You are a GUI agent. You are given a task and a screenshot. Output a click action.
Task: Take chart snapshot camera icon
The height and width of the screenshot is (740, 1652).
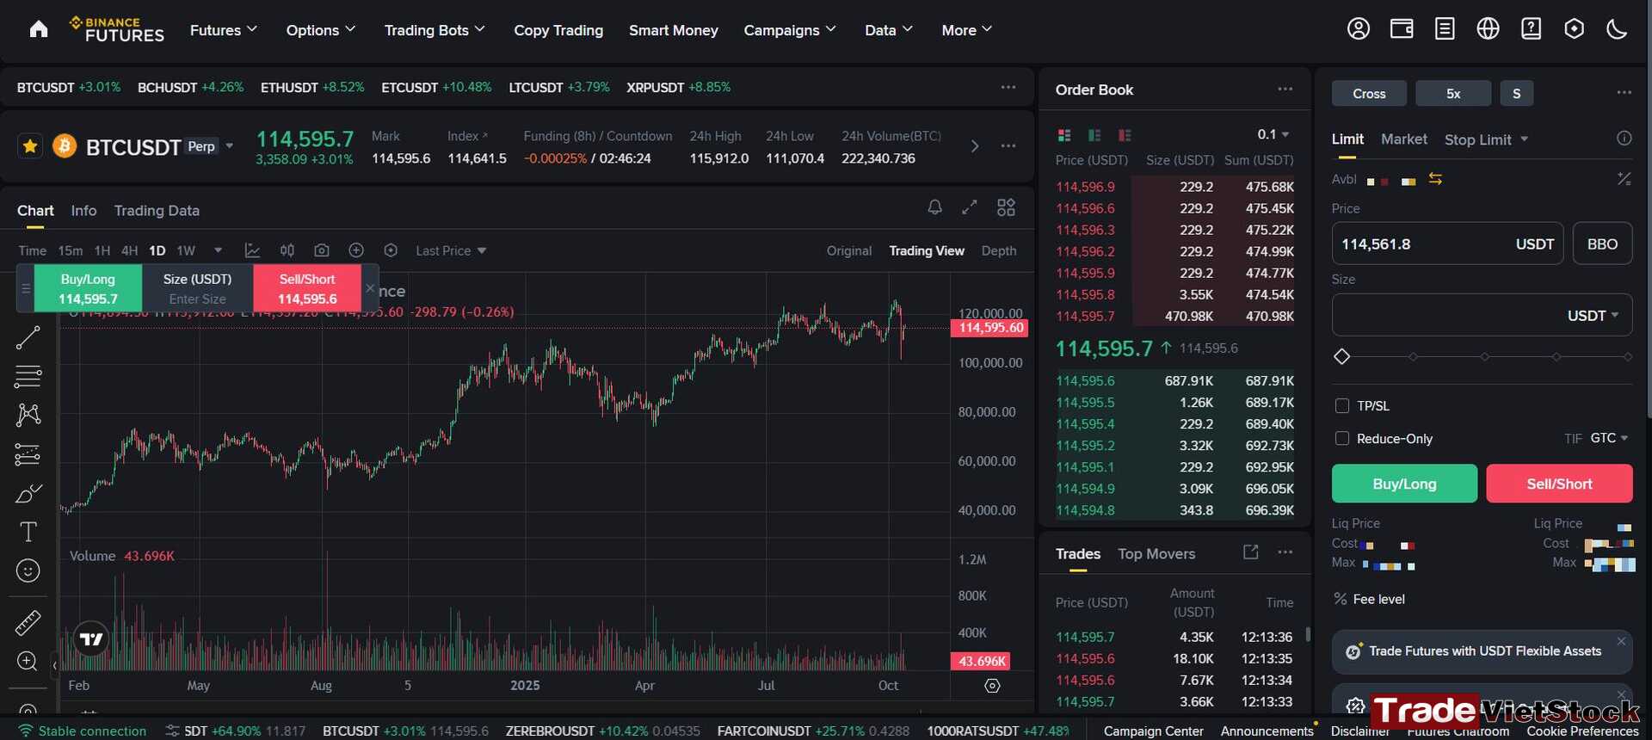coord(322,250)
